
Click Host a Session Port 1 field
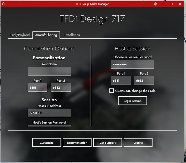tap(121, 80)
